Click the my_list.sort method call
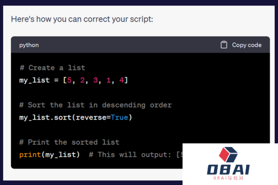Image resolution: width=278 pixels, height=185 pixels. click(x=46, y=117)
